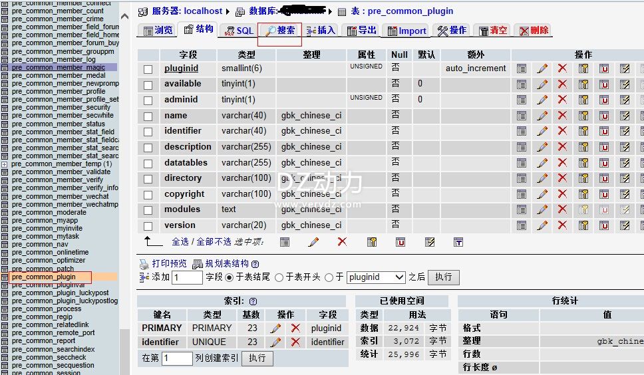Open pre_common_plugin_luckypost in the sidebar
This screenshot has width=644, height=375.
pyautogui.click(x=61, y=293)
